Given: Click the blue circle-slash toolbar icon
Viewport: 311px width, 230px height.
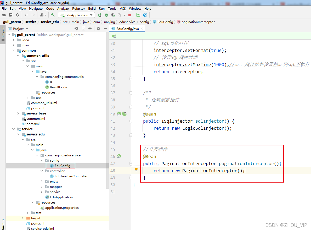Looking at the screenshot, I should [145, 15].
